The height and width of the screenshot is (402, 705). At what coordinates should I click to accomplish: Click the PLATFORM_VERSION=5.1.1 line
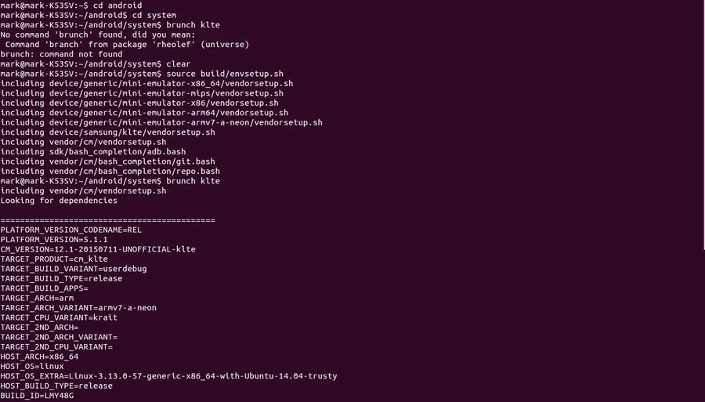coord(54,239)
